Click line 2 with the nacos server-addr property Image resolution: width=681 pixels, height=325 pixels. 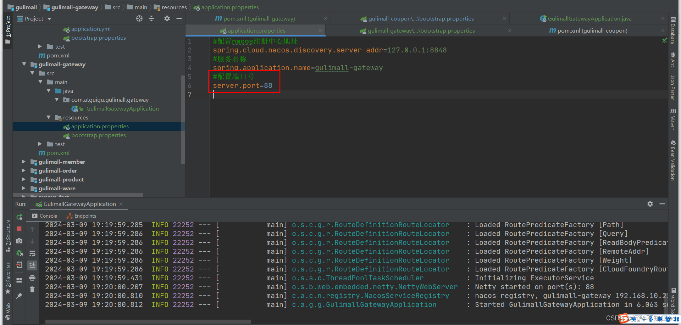(330, 50)
